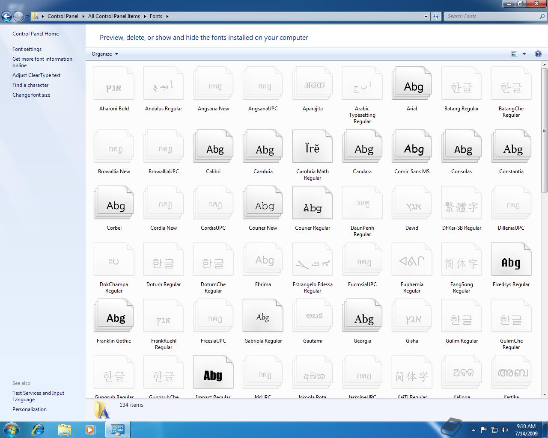Select the Estrangelo Edessa Regular font

tap(313, 260)
